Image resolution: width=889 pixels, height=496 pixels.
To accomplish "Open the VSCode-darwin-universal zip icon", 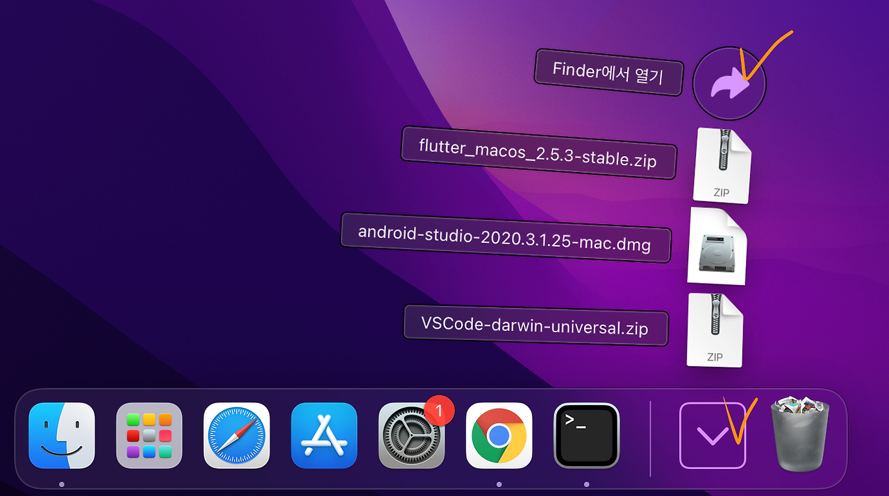I will click(715, 330).
